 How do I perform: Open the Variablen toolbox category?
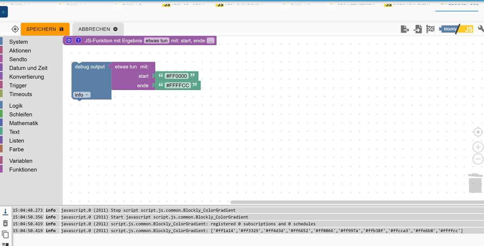[x=31, y=161]
